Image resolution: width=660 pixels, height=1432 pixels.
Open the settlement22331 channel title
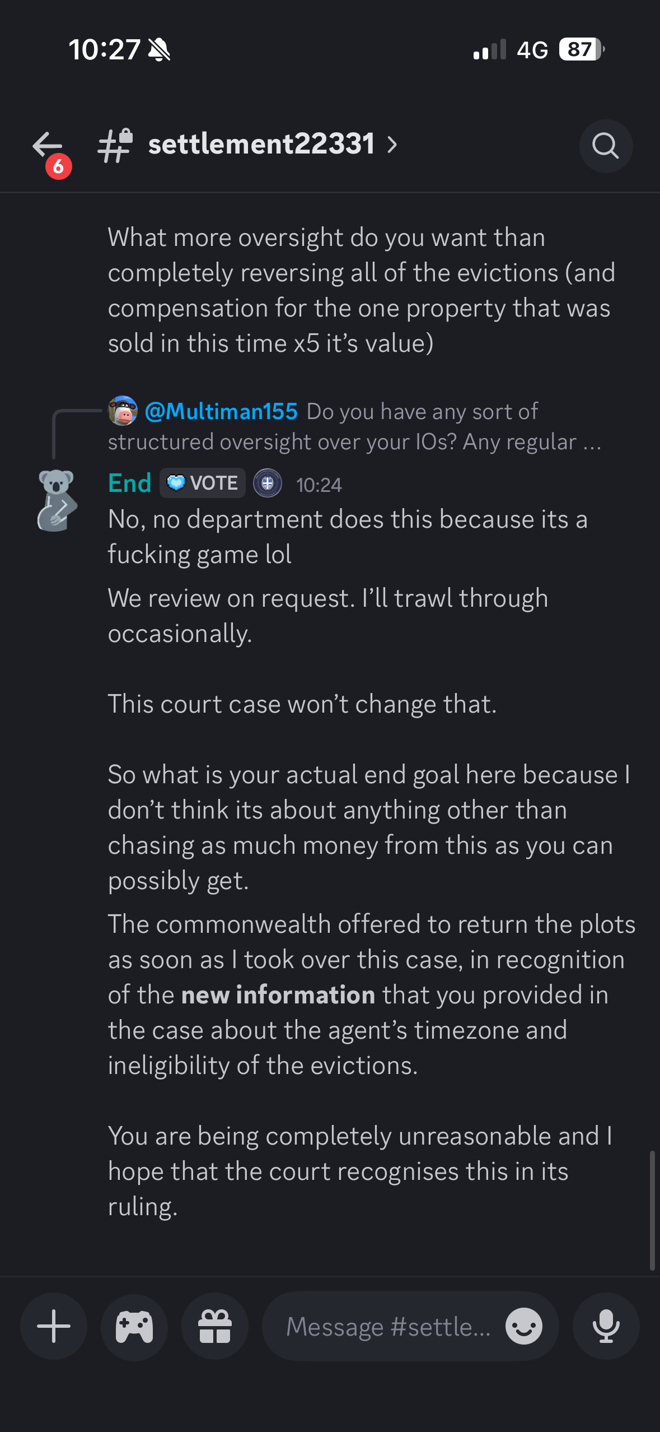pos(261,144)
